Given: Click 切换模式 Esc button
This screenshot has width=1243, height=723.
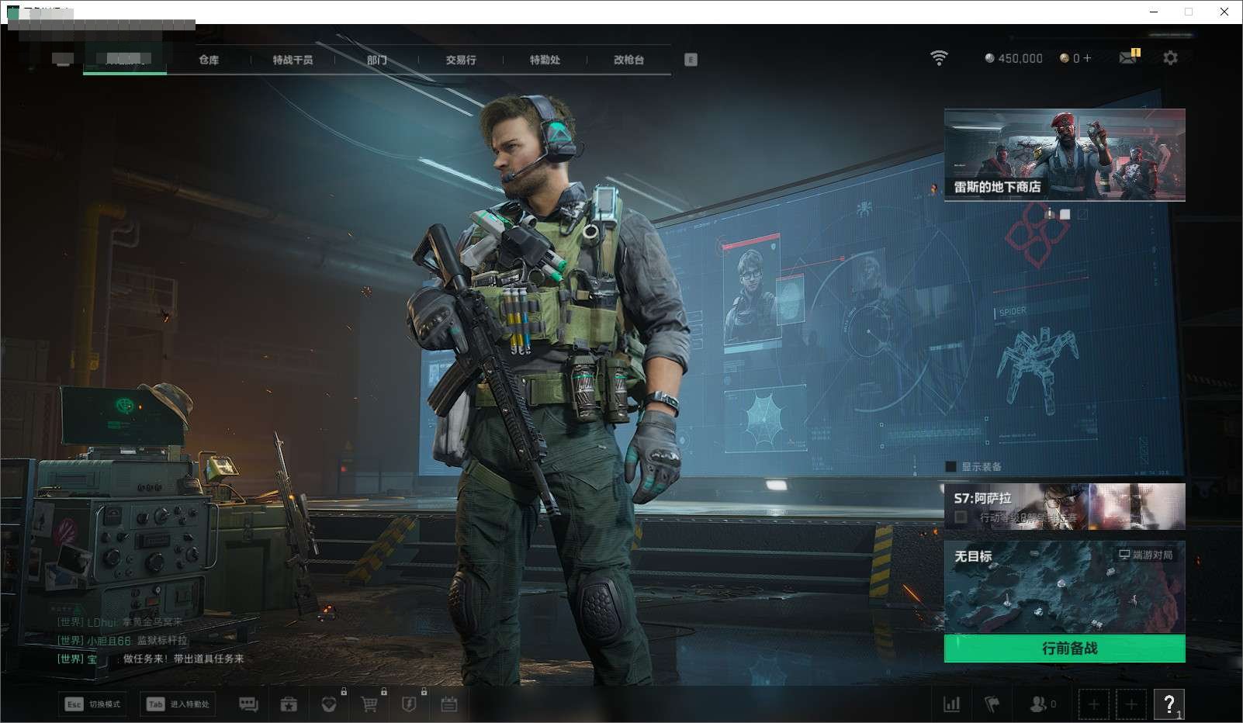Looking at the screenshot, I should 93,704.
